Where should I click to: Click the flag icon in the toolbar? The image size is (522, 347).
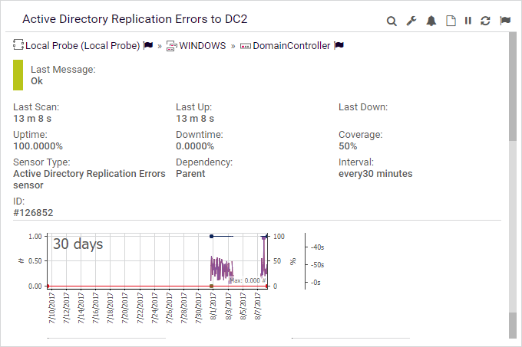click(x=505, y=21)
